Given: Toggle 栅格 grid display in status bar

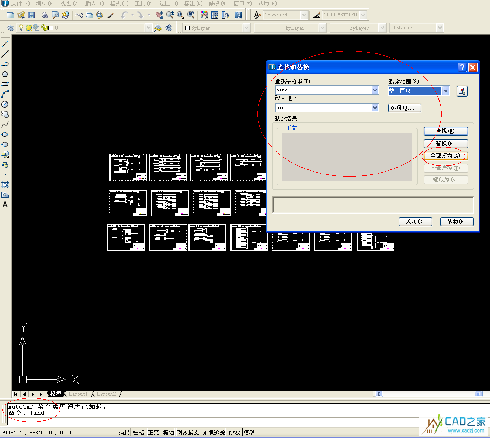Looking at the screenshot, I should [x=138, y=433].
